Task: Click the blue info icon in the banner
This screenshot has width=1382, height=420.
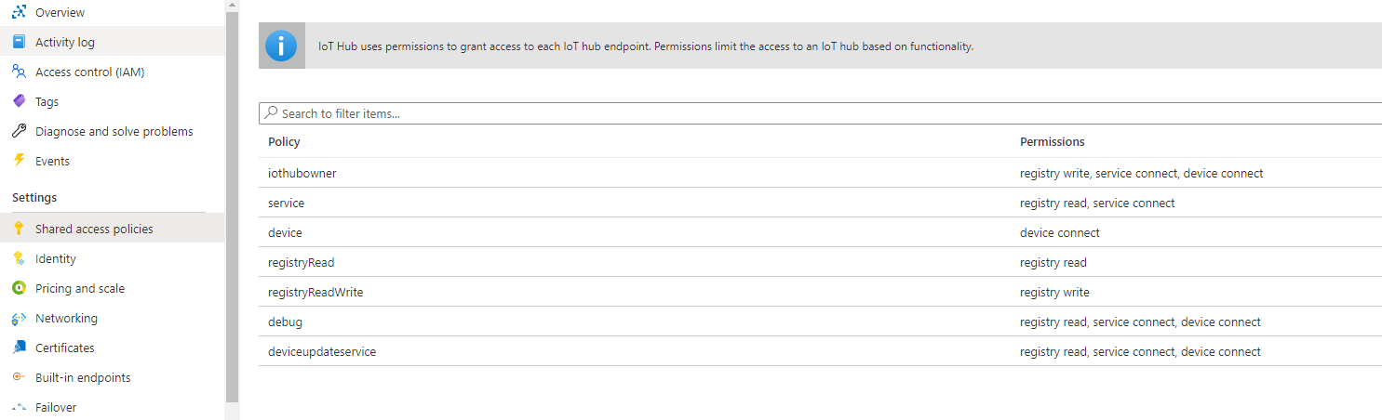Action: coord(281,46)
